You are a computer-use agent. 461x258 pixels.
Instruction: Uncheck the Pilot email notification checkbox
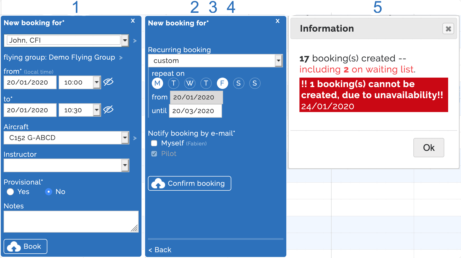[x=154, y=153]
